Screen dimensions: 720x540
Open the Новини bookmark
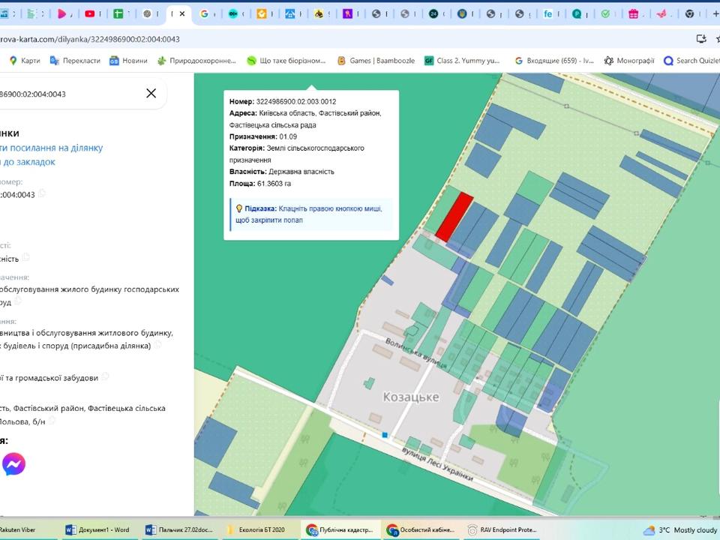pyautogui.click(x=128, y=61)
